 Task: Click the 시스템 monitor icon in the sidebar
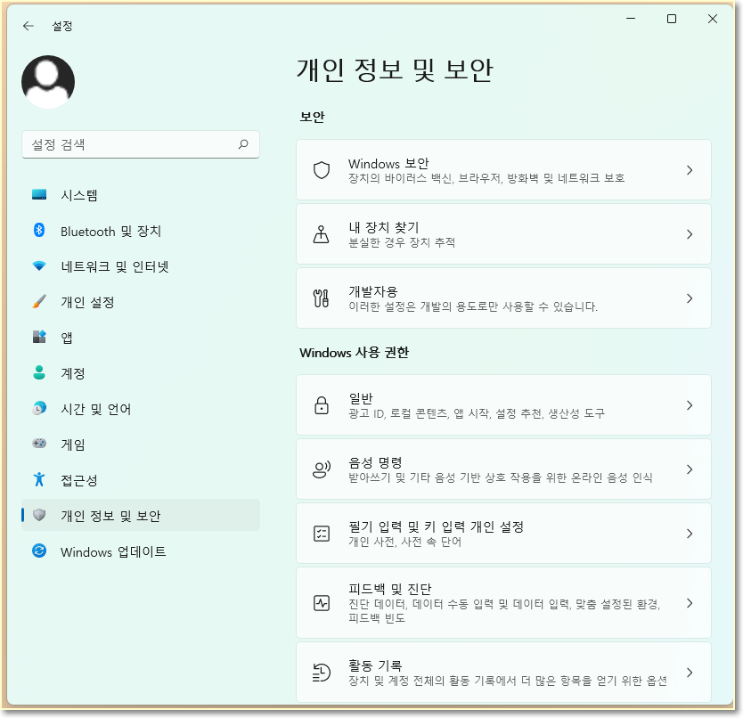(39, 194)
